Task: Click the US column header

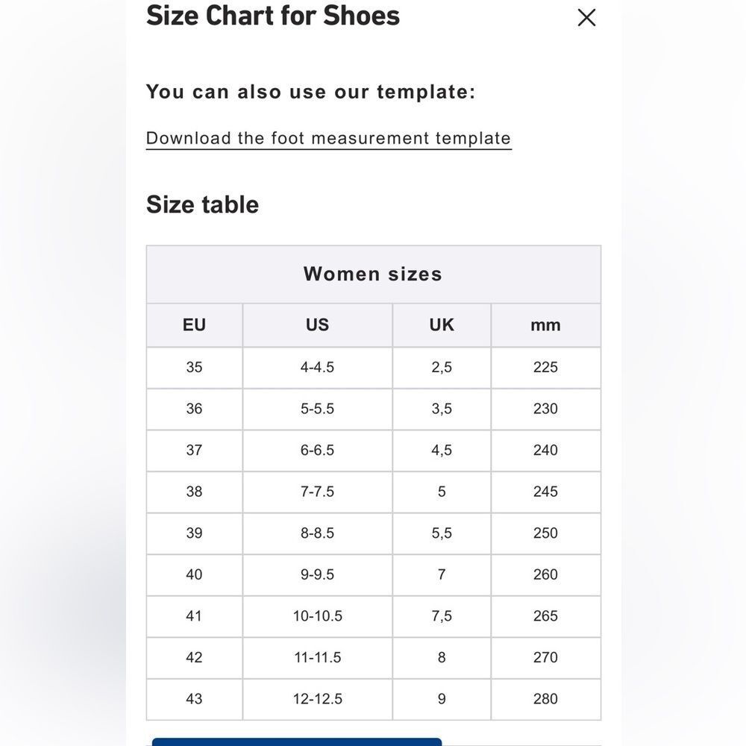Action: click(x=317, y=325)
